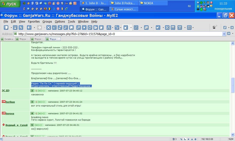This screenshot has width=235, height=141.
Task: Switch to 'John B Podca...' taskbar folder
Action: tap(124, 3)
